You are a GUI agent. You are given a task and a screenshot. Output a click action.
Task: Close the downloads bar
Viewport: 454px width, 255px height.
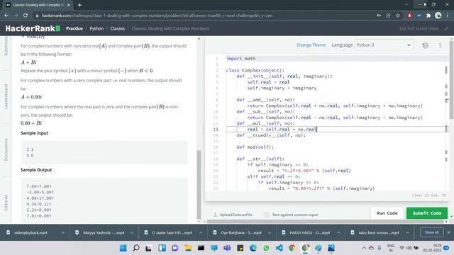pos(448,232)
